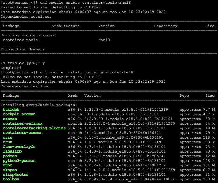Select the runc package name
Image resolution: width=218 pixels, height=183 pixels.
pyautogui.click(x=8, y=165)
